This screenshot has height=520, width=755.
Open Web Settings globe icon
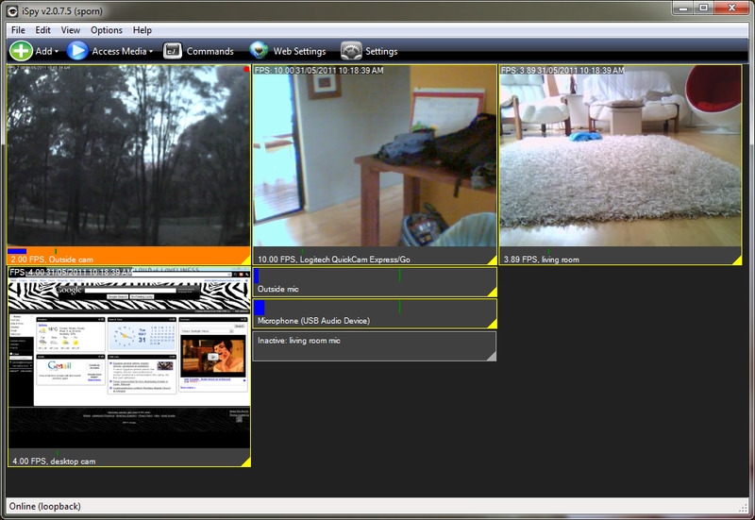click(259, 51)
